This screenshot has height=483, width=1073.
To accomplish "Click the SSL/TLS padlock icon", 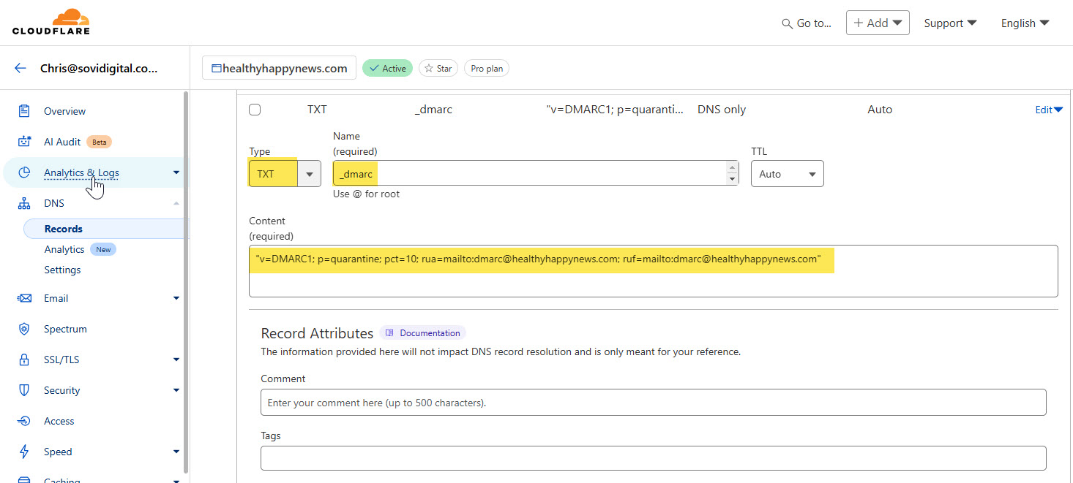I will (x=24, y=360).
